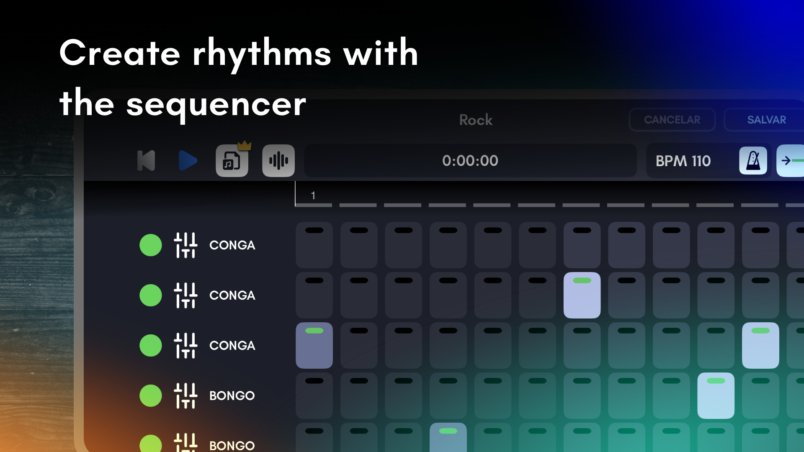Click the CANCELAR button
Viewport: 804px width, 452px height.
(x=672, y=120)
